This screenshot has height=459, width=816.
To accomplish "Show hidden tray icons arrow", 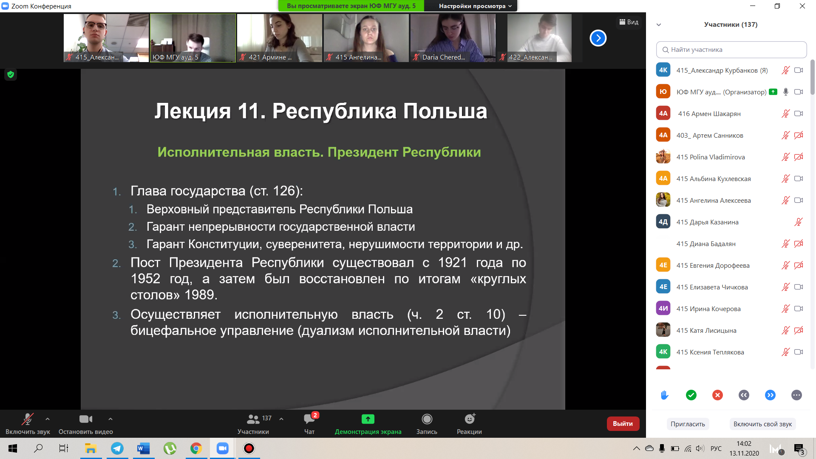I will [x=636, y=448].
